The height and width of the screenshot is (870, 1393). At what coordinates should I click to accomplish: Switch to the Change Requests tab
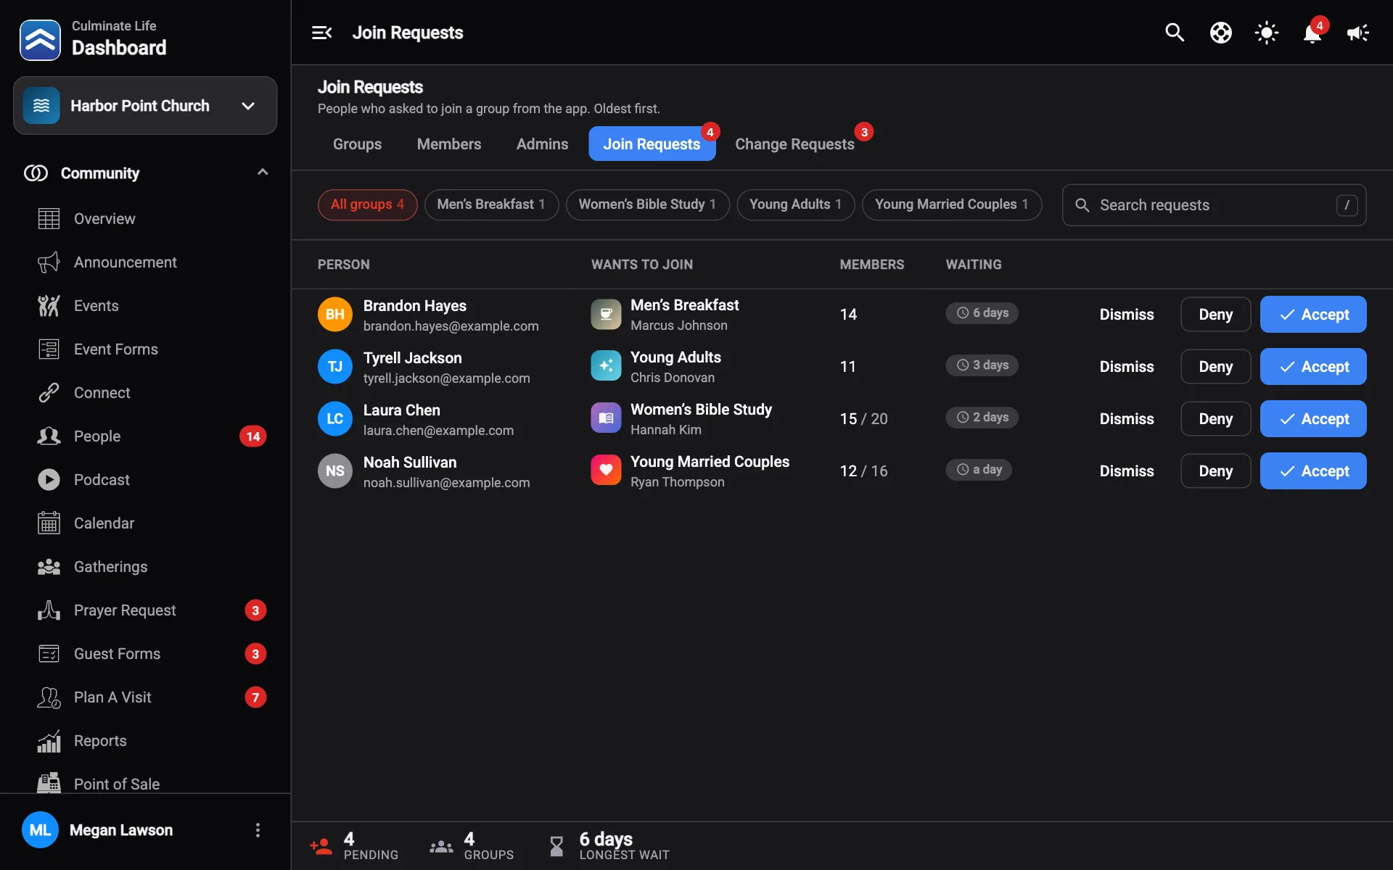[x=794, y=144]
